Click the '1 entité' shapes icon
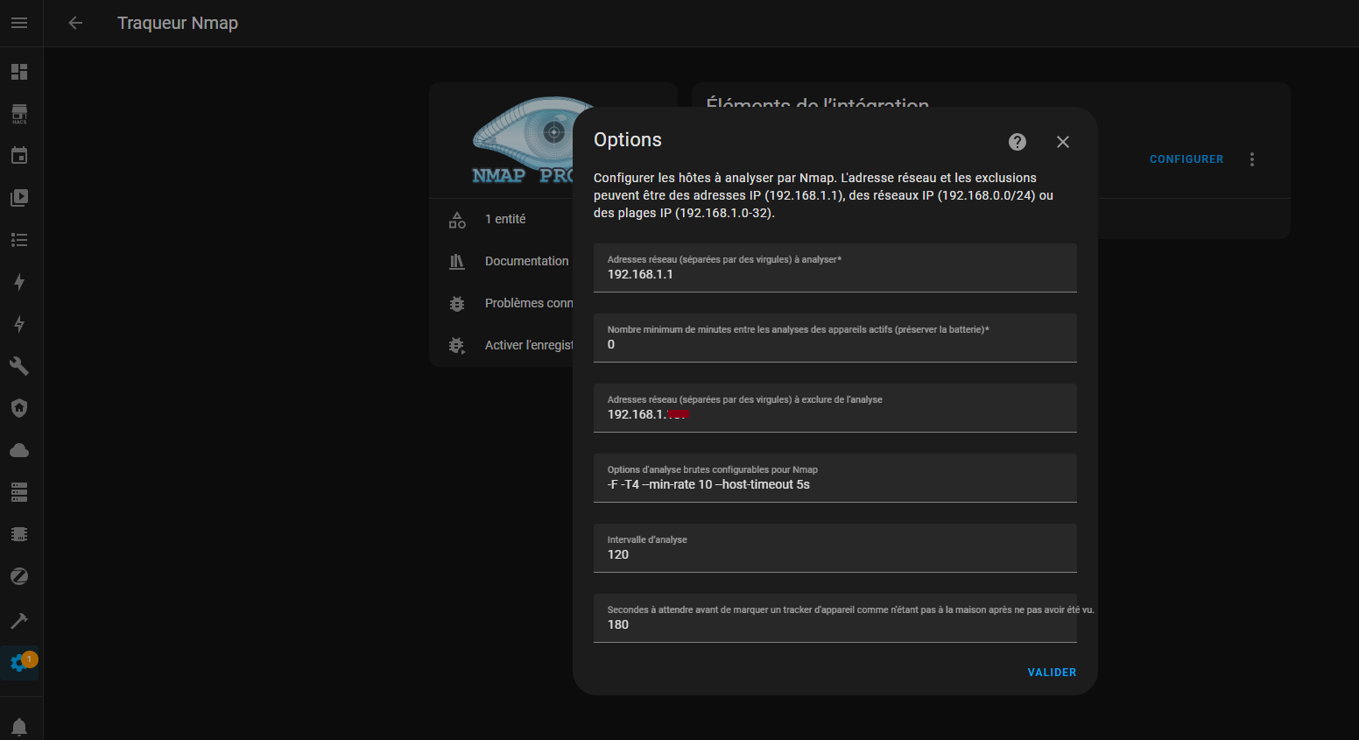 click(456, 219)
